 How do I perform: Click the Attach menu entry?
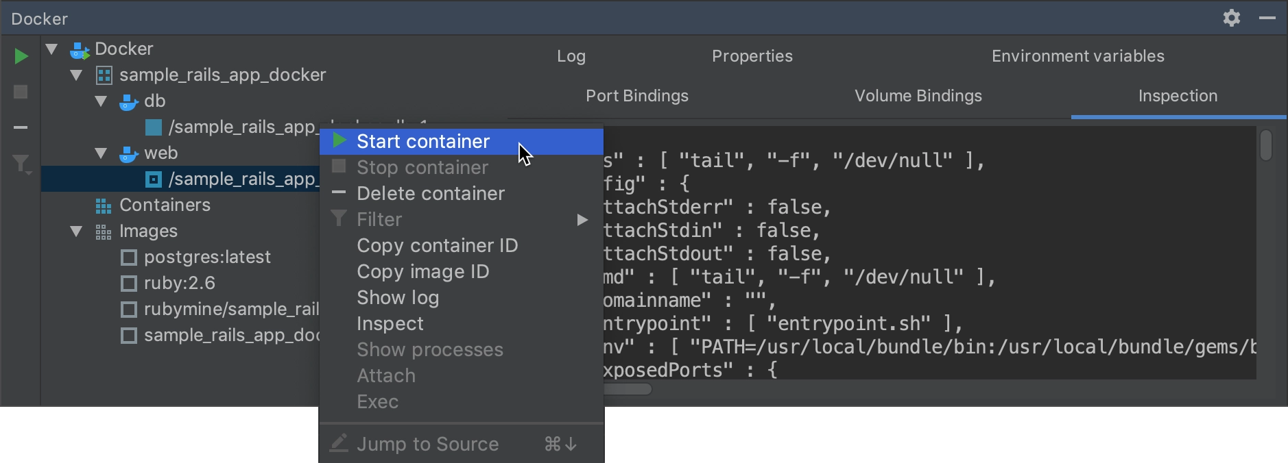(x=462, y=376)
